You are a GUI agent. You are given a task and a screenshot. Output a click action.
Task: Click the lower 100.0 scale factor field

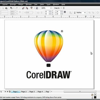point(13,14)
